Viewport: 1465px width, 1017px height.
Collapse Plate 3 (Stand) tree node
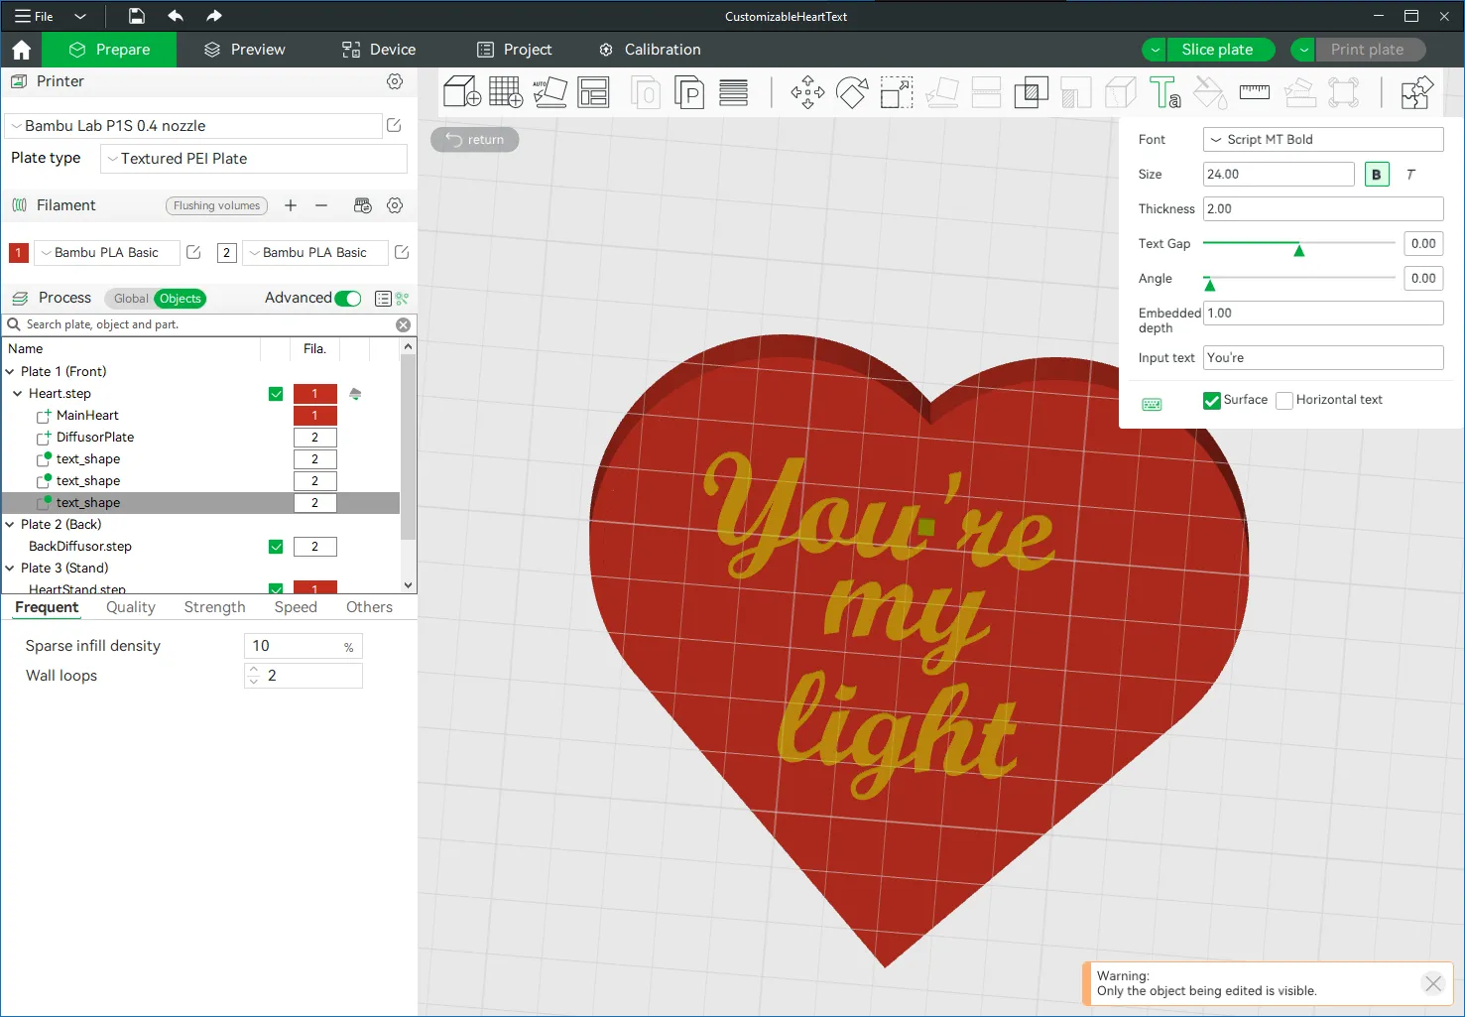coord(10,569)
